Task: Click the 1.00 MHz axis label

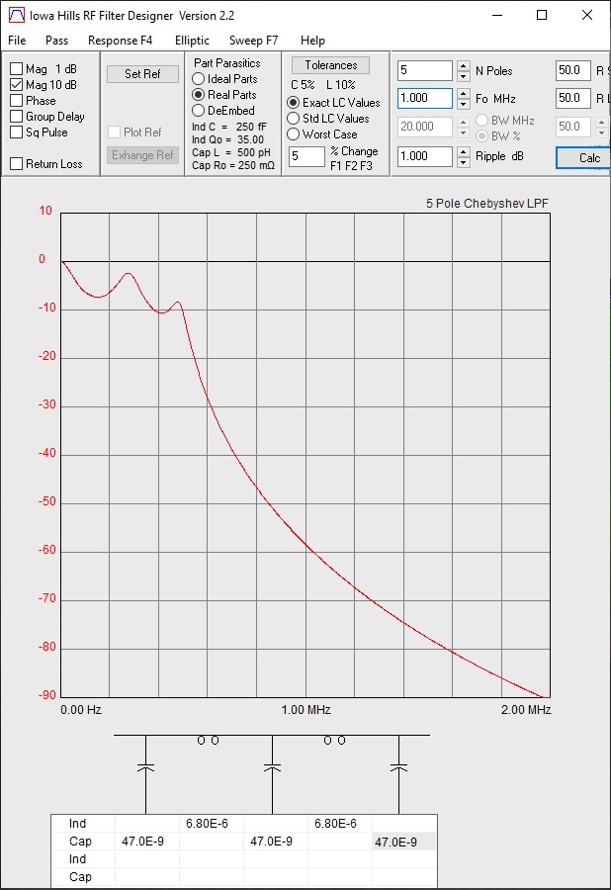Action: (305, 709)
